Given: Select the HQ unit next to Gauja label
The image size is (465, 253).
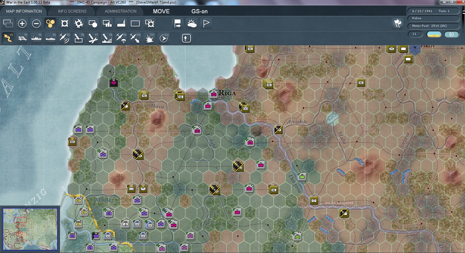Looking at the screenshot, I should [269, 84].
